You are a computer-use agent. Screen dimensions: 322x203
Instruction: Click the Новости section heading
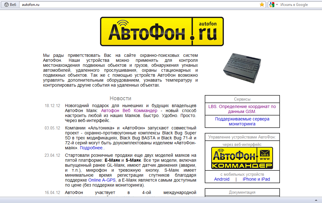(120, 98)
